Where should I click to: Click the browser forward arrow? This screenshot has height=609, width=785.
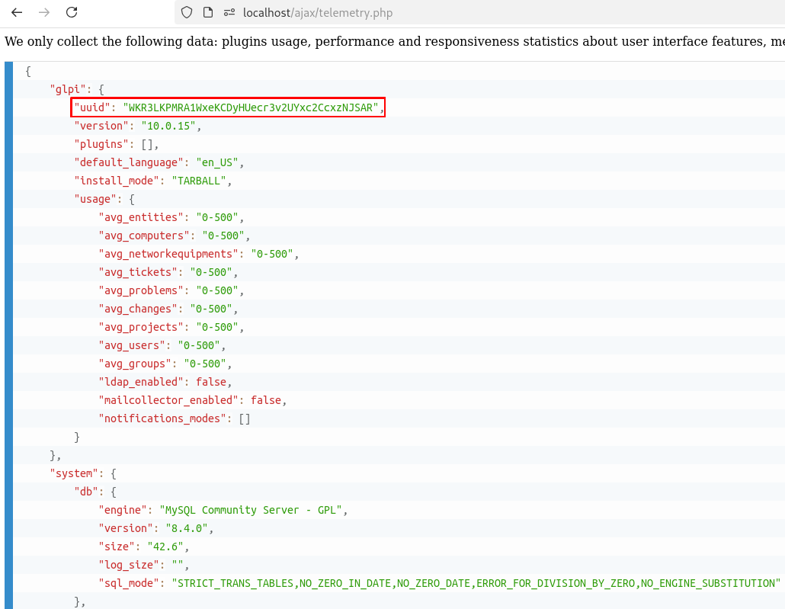coord(44,12)
